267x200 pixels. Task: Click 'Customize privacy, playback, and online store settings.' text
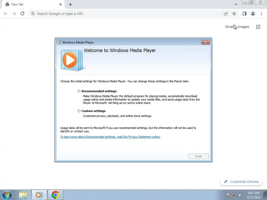(x=117, y=116)
